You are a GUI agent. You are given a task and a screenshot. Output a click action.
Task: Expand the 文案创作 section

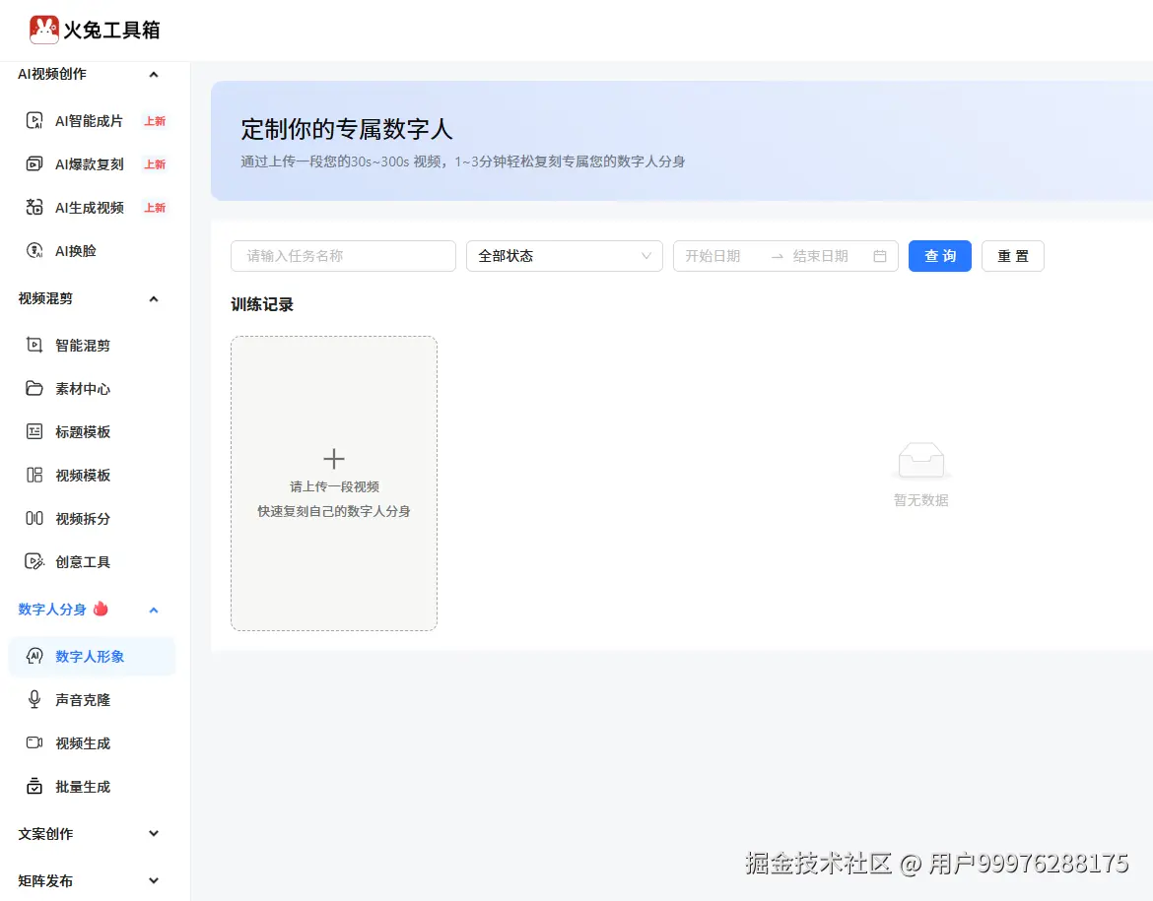(x=154, y=833)
